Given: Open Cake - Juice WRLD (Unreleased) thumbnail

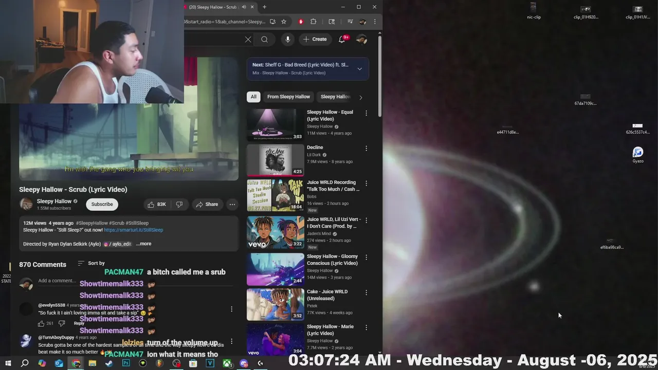Looking at the screenshot, I should click(x=276, y=304).
